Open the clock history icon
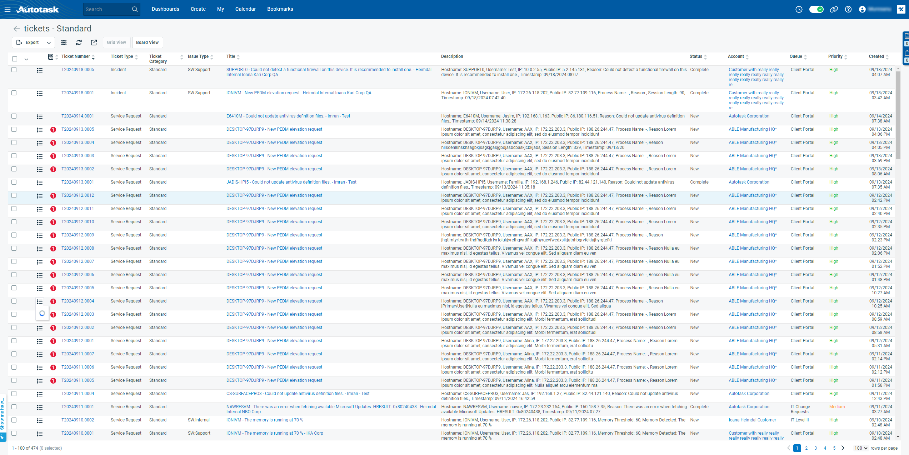This screenshot has height=455, width=909. [x=799, y=9]
